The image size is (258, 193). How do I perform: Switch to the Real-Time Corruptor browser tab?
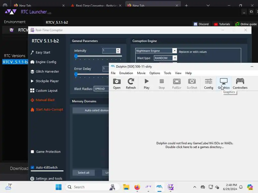click(x=96, y=6)
